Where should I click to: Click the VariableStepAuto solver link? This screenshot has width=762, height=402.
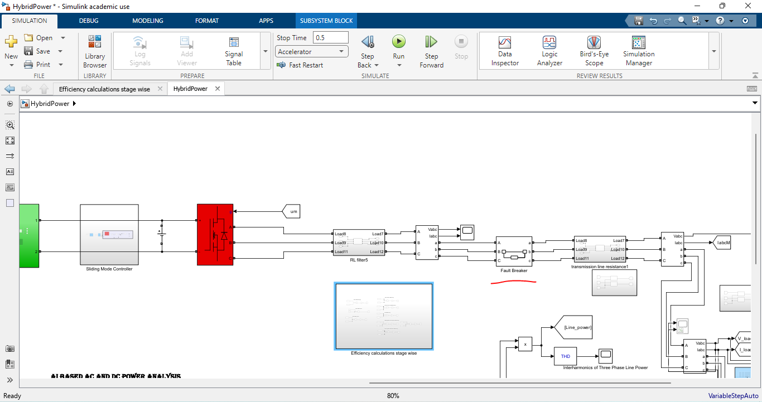(729, 396)
